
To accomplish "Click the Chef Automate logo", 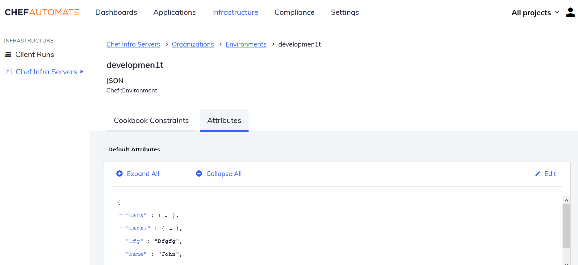I will 42,12.
